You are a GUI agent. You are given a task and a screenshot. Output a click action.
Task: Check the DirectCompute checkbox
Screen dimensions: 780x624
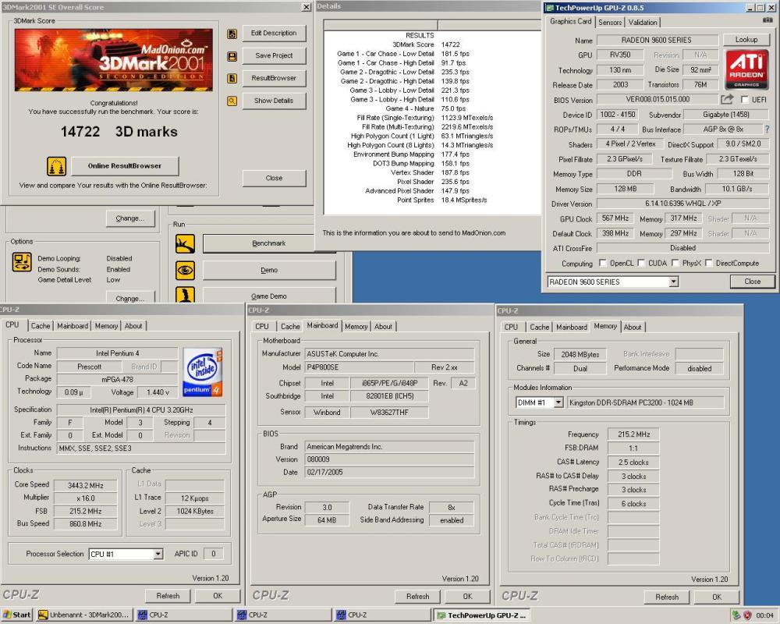pos(709,263)
